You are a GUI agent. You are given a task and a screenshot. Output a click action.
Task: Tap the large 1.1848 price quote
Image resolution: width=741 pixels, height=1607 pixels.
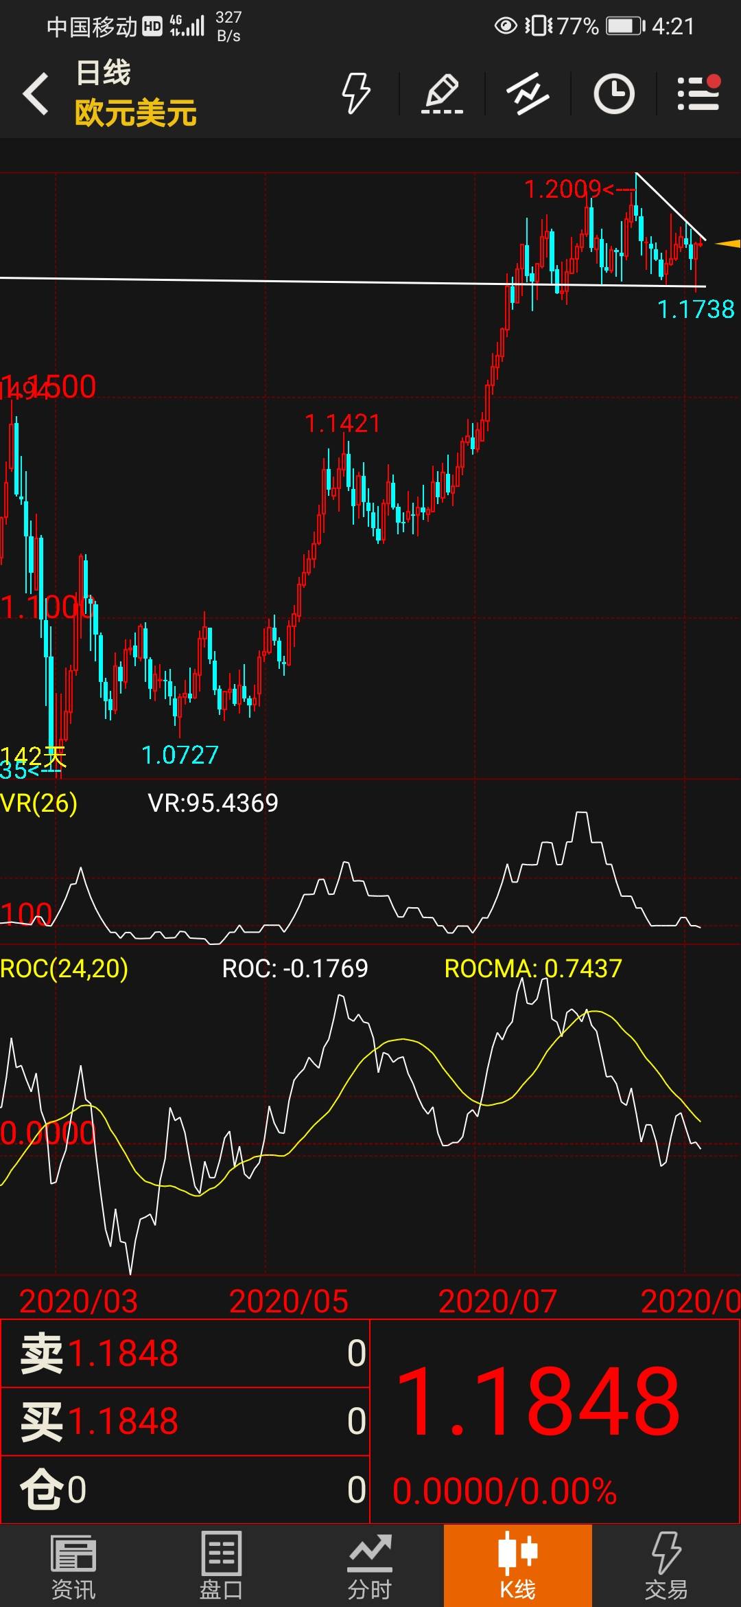[539, 1402]
